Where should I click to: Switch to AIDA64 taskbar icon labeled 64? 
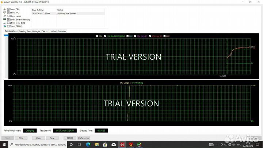(x=122, y=144)
